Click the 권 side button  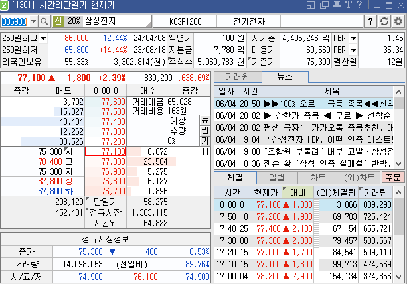204,131
